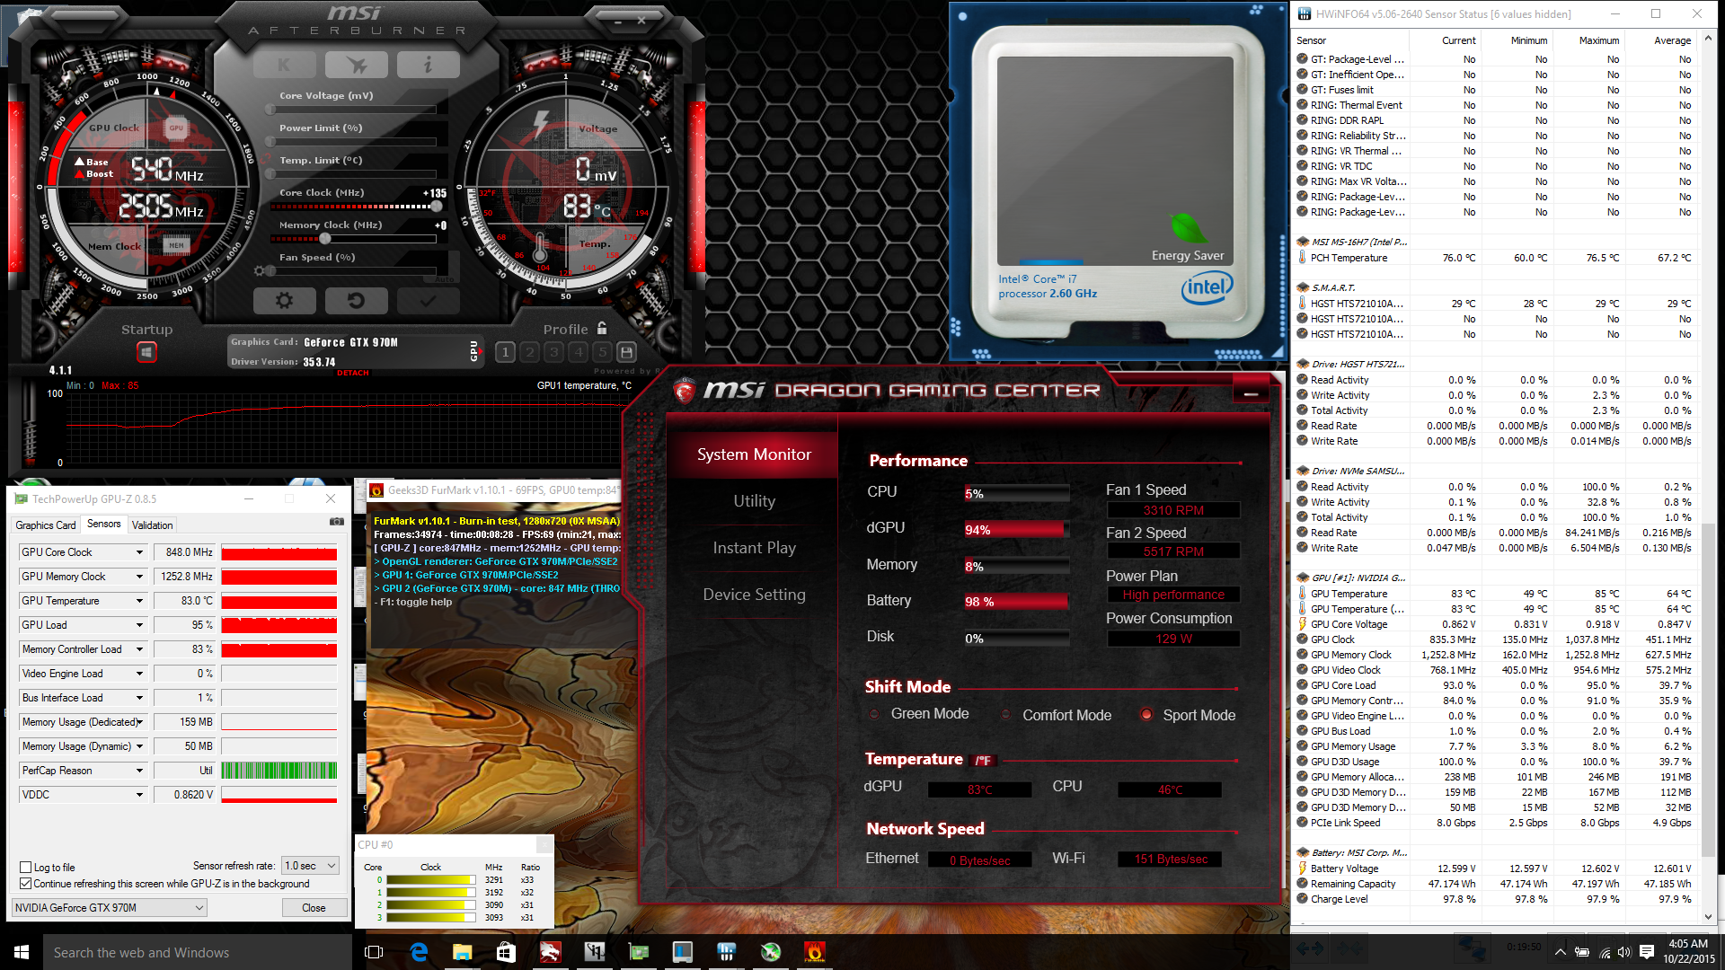Viewport: 1725px width, 970px height.
Task: Open the info button in Afterburner
Action: tap(428, 65)
